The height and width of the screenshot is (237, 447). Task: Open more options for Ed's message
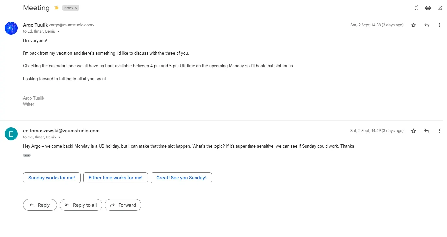(440, 131)
